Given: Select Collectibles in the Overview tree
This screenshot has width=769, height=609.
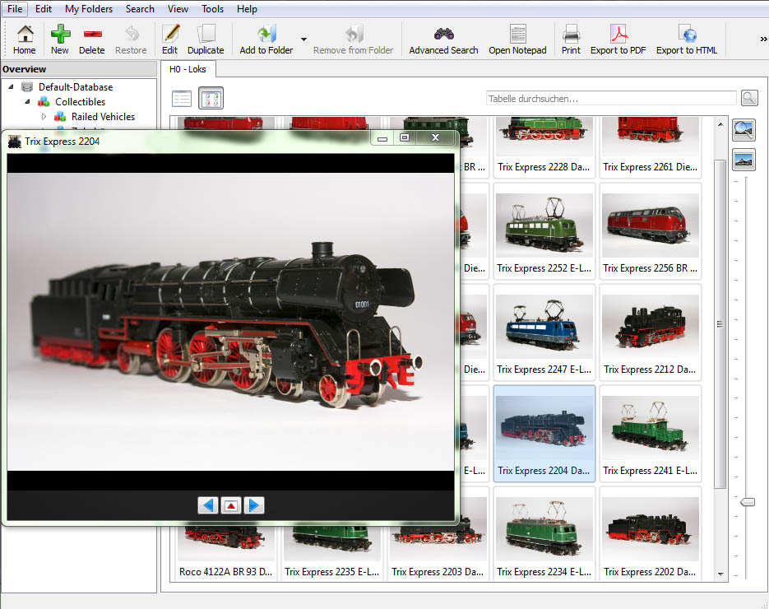Looking at the screenshot, I should (x=80, y=101).
